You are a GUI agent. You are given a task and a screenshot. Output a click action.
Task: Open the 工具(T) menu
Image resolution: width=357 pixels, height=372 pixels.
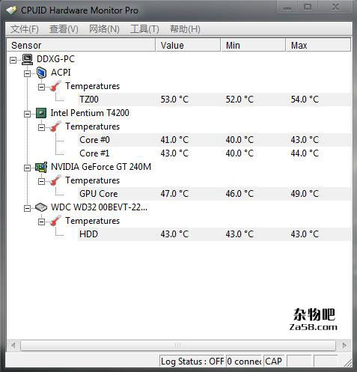coord(144,29)
